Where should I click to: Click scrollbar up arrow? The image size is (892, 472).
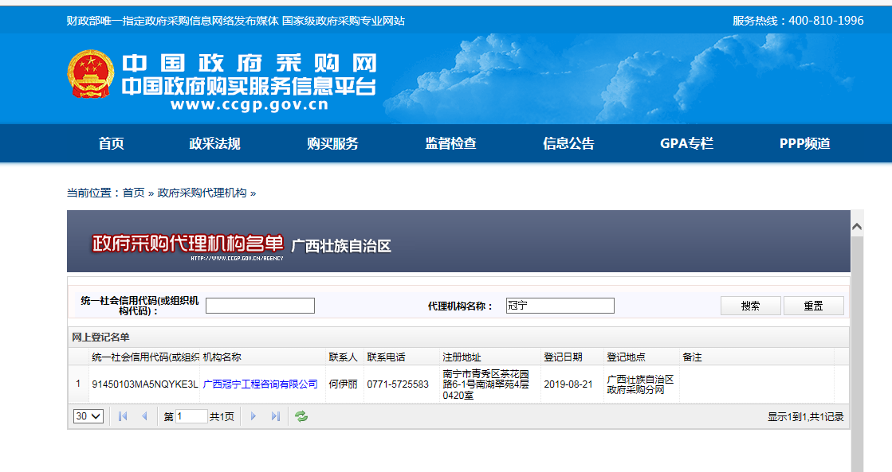point(857,227)
